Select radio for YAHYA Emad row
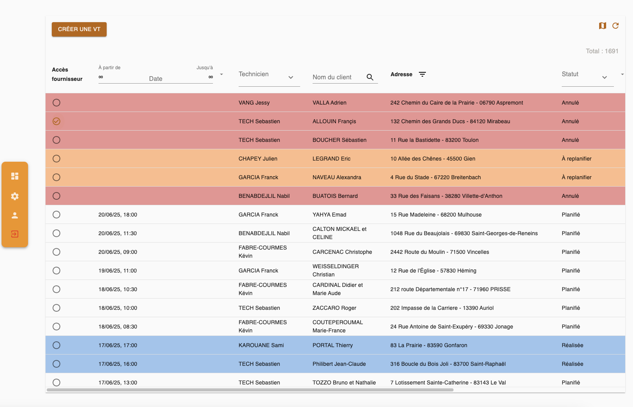The image size is (633, 407). (x=56, y=215)
